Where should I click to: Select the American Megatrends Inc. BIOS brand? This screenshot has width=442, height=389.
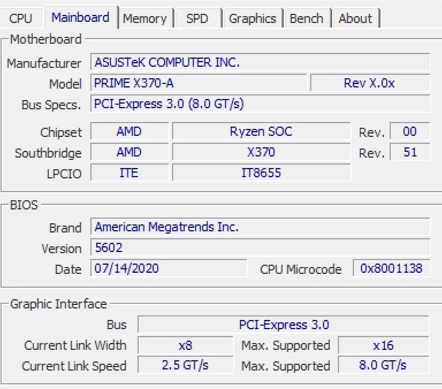click(x=260, y=227)
